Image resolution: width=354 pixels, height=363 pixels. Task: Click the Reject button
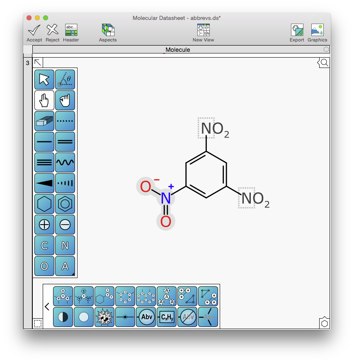pos(52,33)
